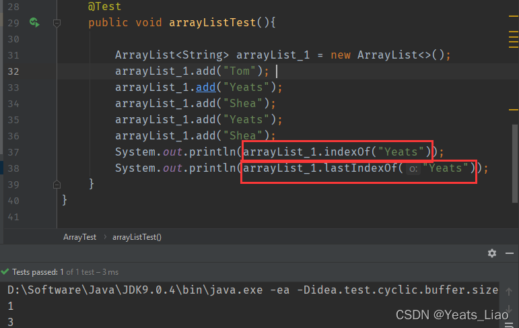Click line number 40 in gutter
The image size is (519, 328).
pyautogui.click(x=13, y=201)
